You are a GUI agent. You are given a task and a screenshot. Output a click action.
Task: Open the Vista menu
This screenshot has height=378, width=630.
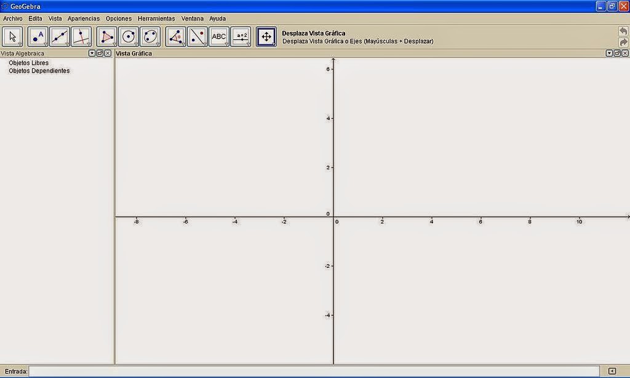(55, 18)
